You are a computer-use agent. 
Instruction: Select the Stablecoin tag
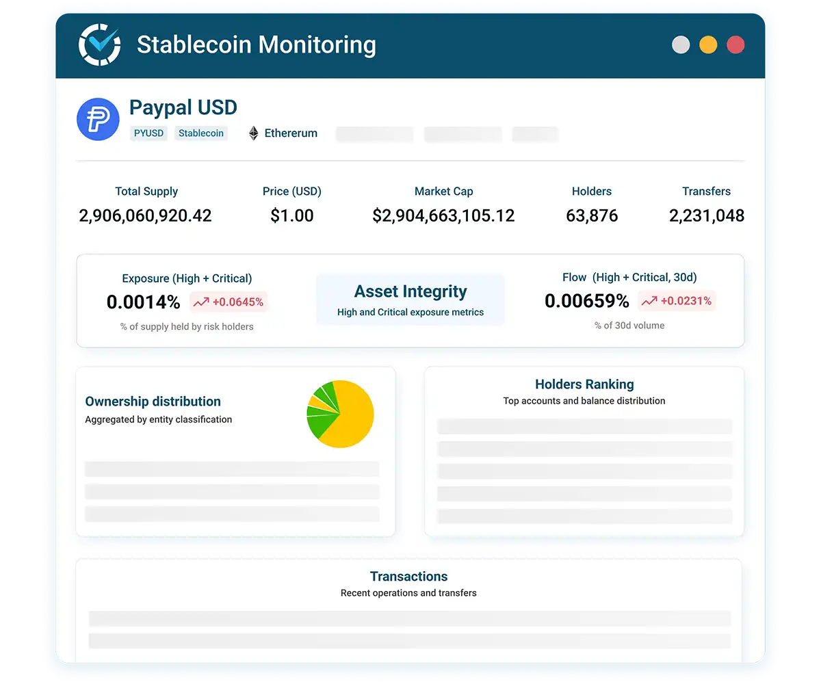click(201, 133)
